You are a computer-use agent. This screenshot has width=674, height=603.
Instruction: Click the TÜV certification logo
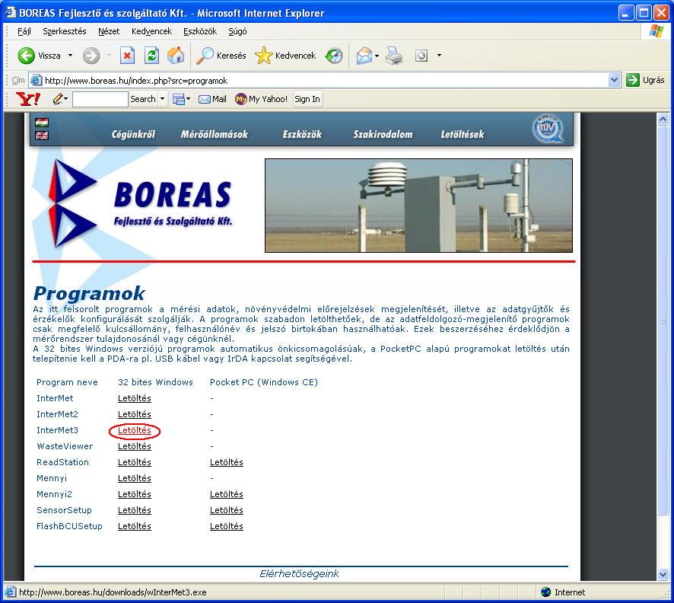coord(548,128)
